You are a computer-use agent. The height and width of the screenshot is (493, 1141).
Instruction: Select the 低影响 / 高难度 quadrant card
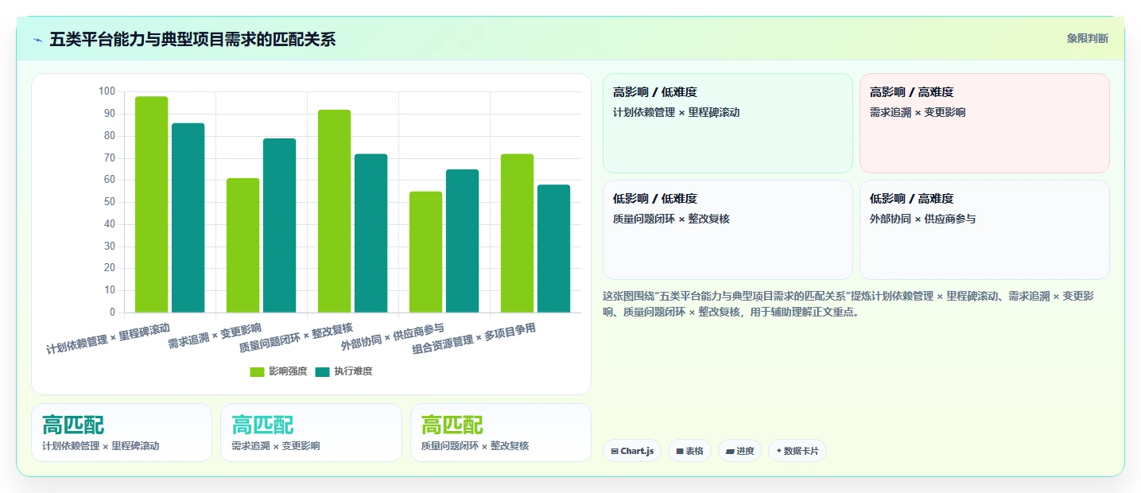(984, 230)
